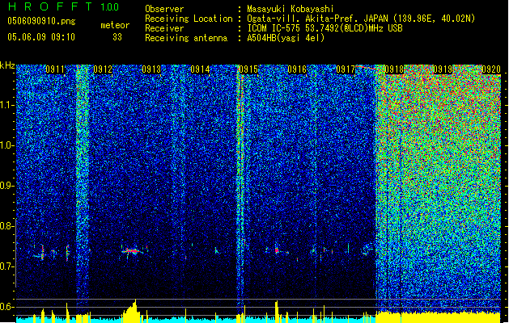Click the 1.1 frequency axis label
The width and height of the screenshot is (509, 323).
click(6, 105)
